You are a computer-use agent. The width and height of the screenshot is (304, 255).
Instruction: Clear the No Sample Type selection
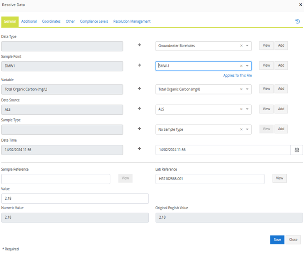(x=241, y=129)
